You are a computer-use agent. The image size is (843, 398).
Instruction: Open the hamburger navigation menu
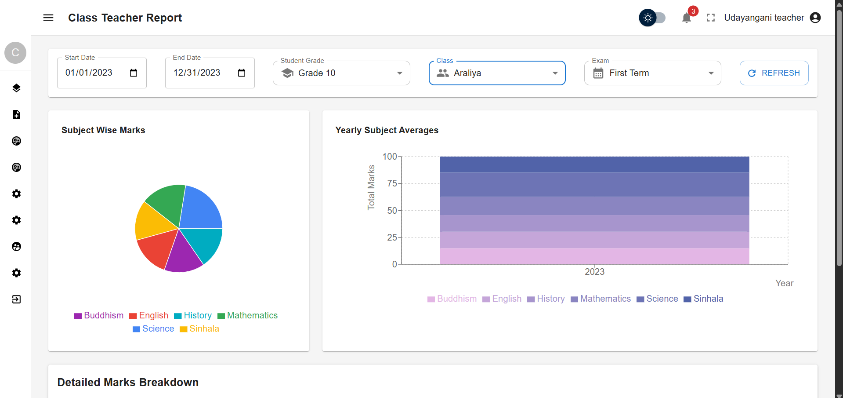[48, 18]
